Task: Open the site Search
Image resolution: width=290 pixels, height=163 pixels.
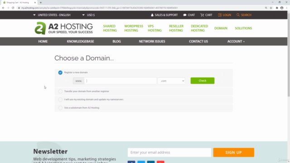Action: click(x=244, y=15)
